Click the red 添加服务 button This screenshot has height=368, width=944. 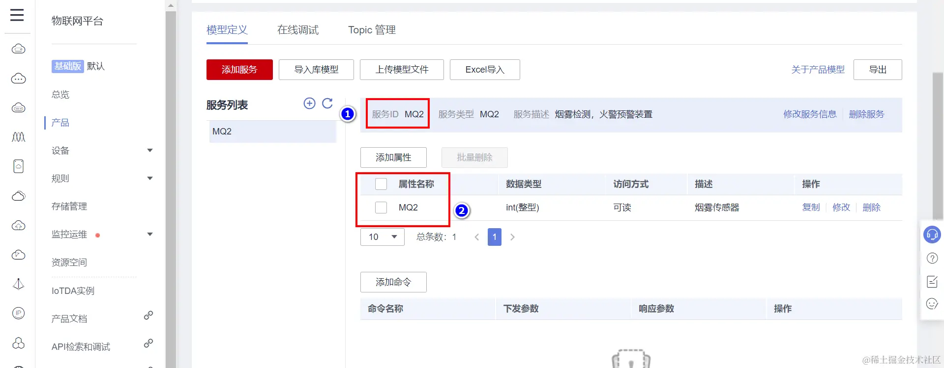pyautogui.click(x=239, y=70)
